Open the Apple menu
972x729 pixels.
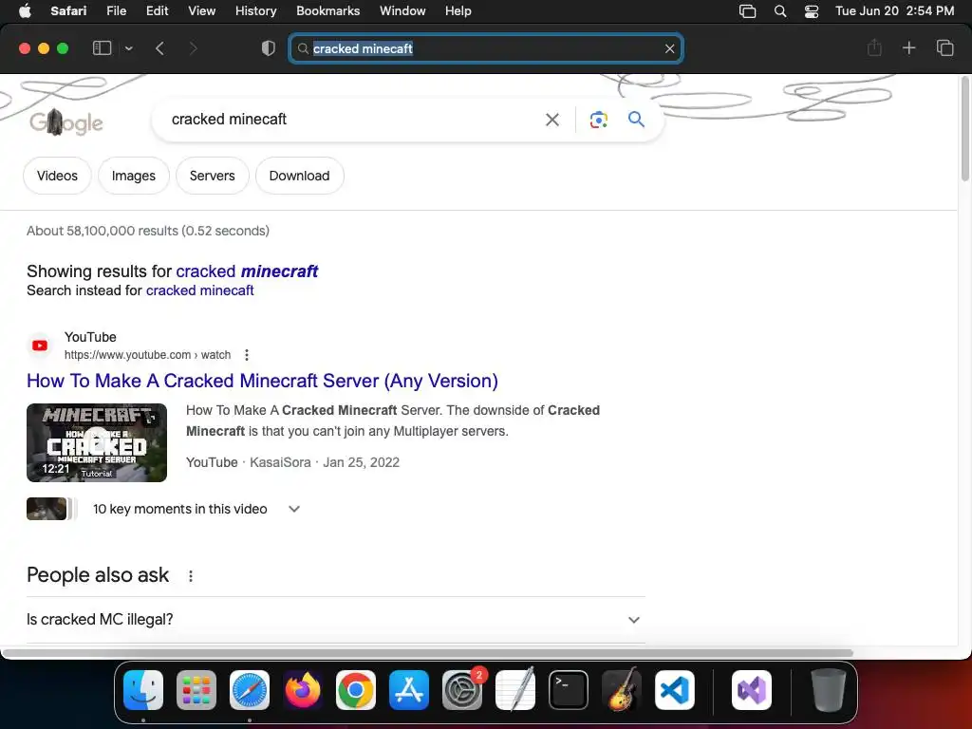[25, 10]
